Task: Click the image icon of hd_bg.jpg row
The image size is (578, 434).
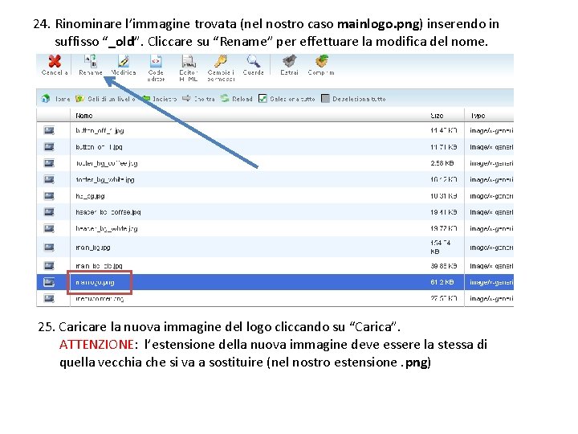Action: click(x=49, y=196)
